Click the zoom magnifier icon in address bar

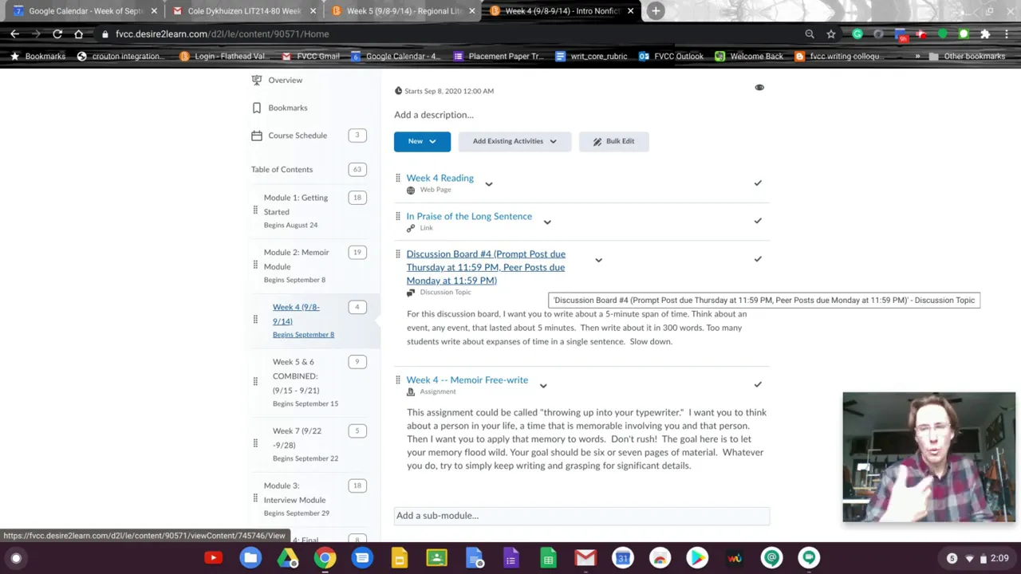pos(810,33)
